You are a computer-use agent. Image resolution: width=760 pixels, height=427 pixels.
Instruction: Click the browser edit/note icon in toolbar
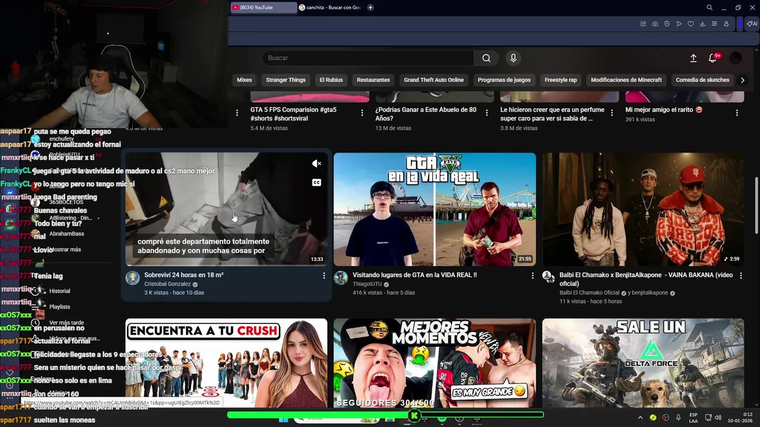[x=643, y=24]
